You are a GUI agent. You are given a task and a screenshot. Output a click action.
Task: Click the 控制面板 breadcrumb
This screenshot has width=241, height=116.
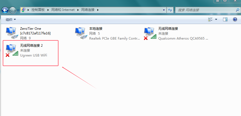coord(38,10)
